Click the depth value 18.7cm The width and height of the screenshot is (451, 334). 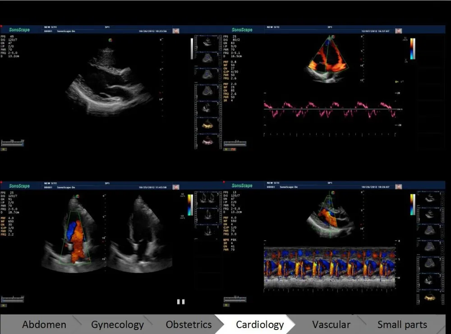pyautogui.click(x=14, y=212)
